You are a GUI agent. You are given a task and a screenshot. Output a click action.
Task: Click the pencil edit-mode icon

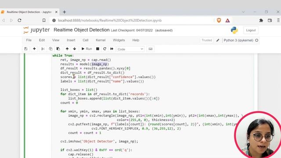point(218,40)
